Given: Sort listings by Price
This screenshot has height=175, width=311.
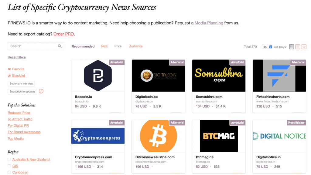Looking at the screenshot, I should (x=118, y=46).
